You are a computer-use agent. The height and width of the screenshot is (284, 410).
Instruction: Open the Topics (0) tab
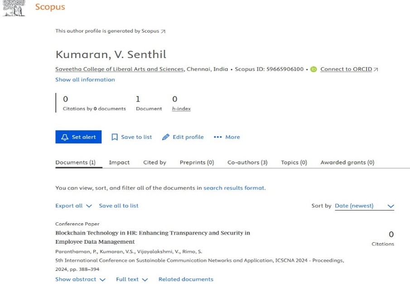(294, 163)
